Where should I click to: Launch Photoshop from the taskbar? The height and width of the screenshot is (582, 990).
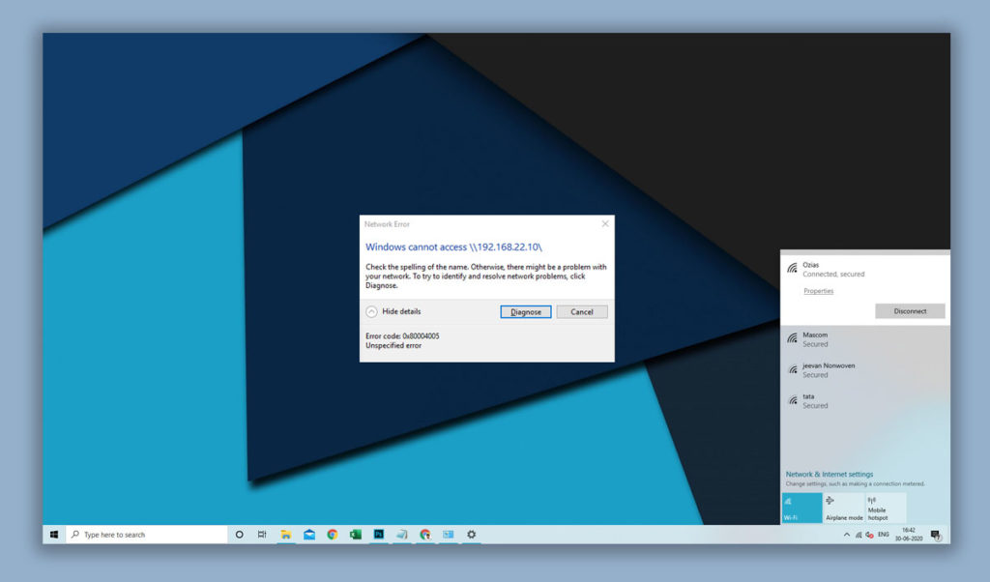point(379,534)
